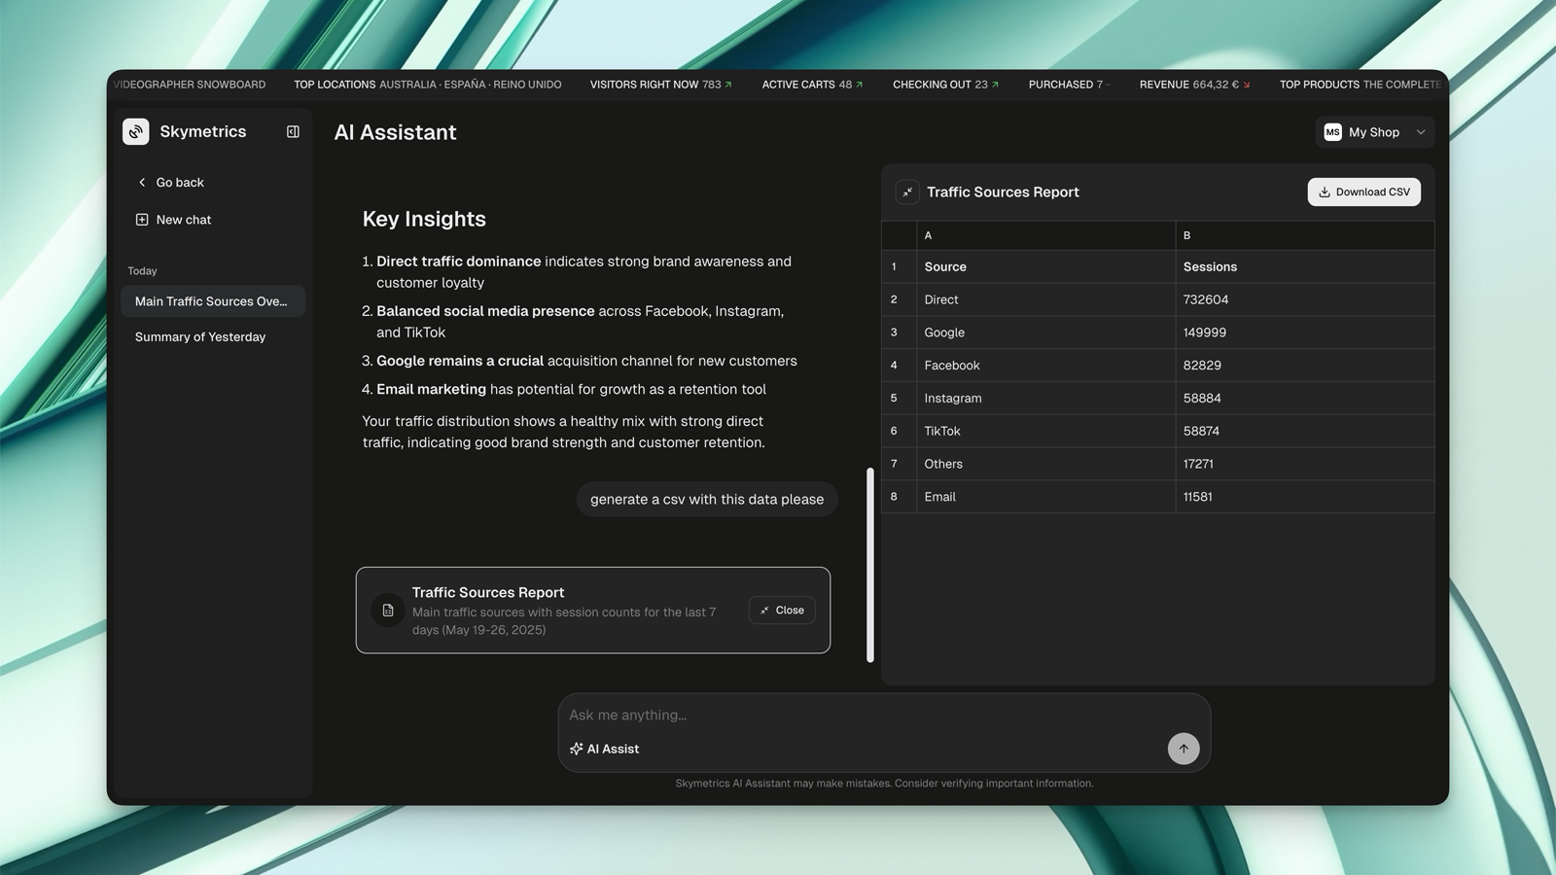Select column B header
Image resolution: width=1556 pixels, height=875 pixels.
(x=1305, y=235)
